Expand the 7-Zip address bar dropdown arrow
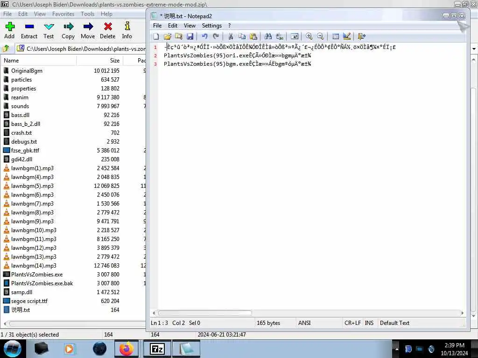 click(474, 48)
